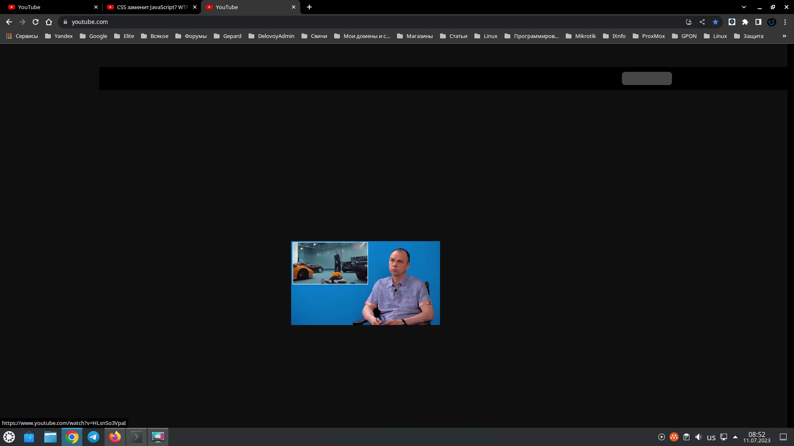The image size is (794, 446).
Task: Expand the browser extensions dropdown menu
Action: coord(745,22)
